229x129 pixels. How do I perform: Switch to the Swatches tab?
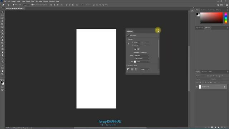coord(204,10)
